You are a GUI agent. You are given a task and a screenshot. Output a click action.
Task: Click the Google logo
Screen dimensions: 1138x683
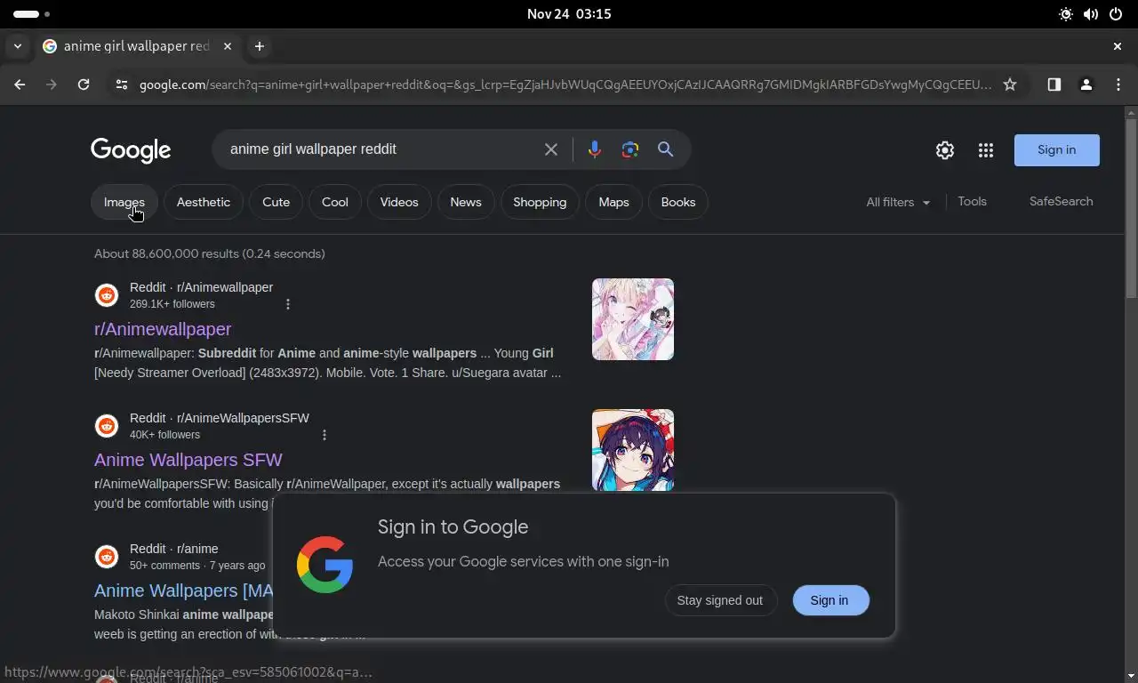tap(131, 150)
